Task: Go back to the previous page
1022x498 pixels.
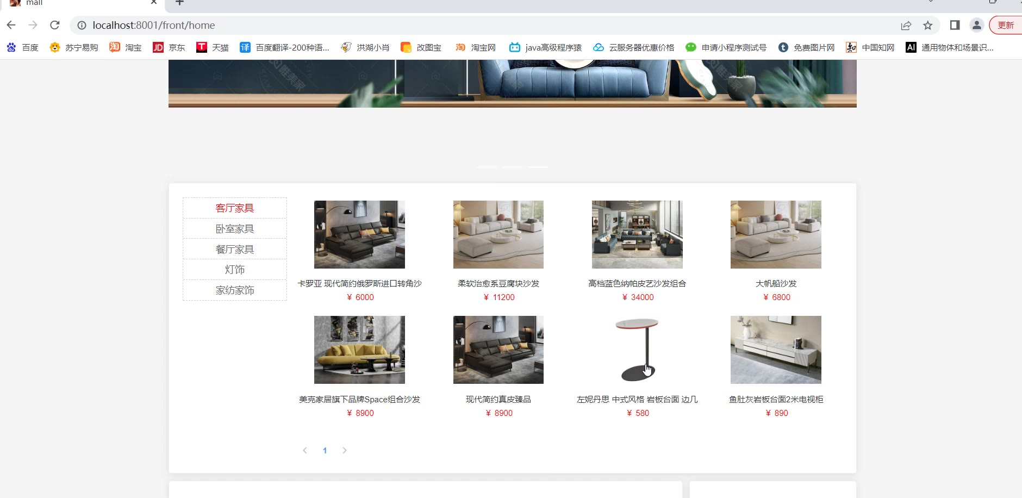Action: pyautogui.click(x=11, y=25)
